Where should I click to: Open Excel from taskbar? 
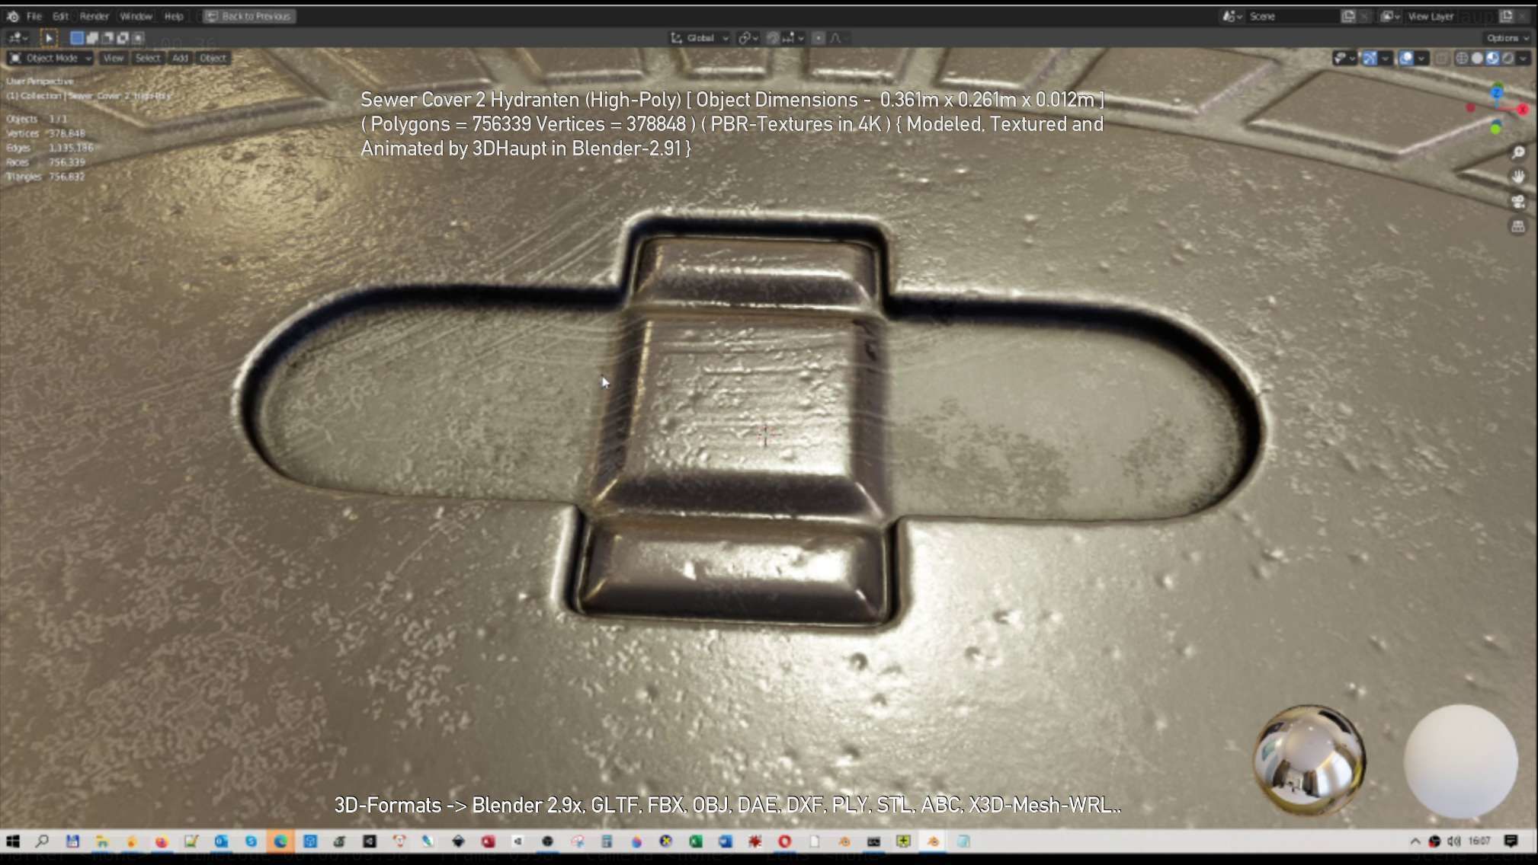[695, 841]
